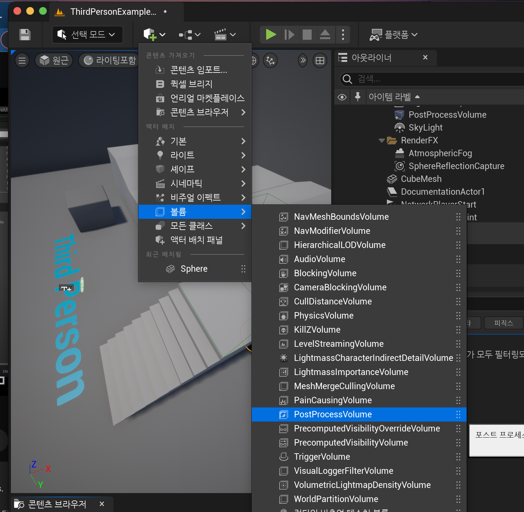The height and width of the screenshot is (512, 524).
Task: Select SkyLight in the outliner
Action: pyautogui.click(x=425, y=127)
